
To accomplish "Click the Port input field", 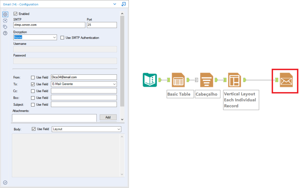I will (x=102, y=25).
